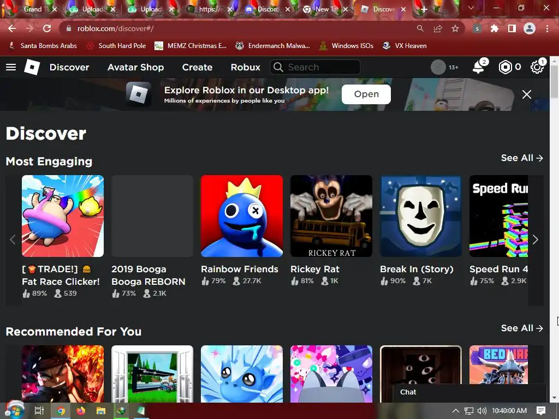Click the user avatar in Roblox header
This screenshot has width=559, height=419.
438,67
